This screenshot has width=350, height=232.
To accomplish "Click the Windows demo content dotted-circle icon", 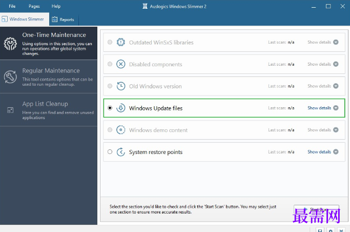I will pos(121,130).
